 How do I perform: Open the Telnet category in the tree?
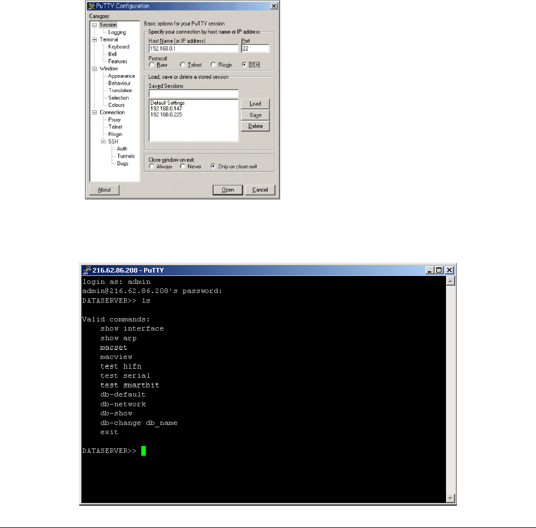click(x=116, y=127)
